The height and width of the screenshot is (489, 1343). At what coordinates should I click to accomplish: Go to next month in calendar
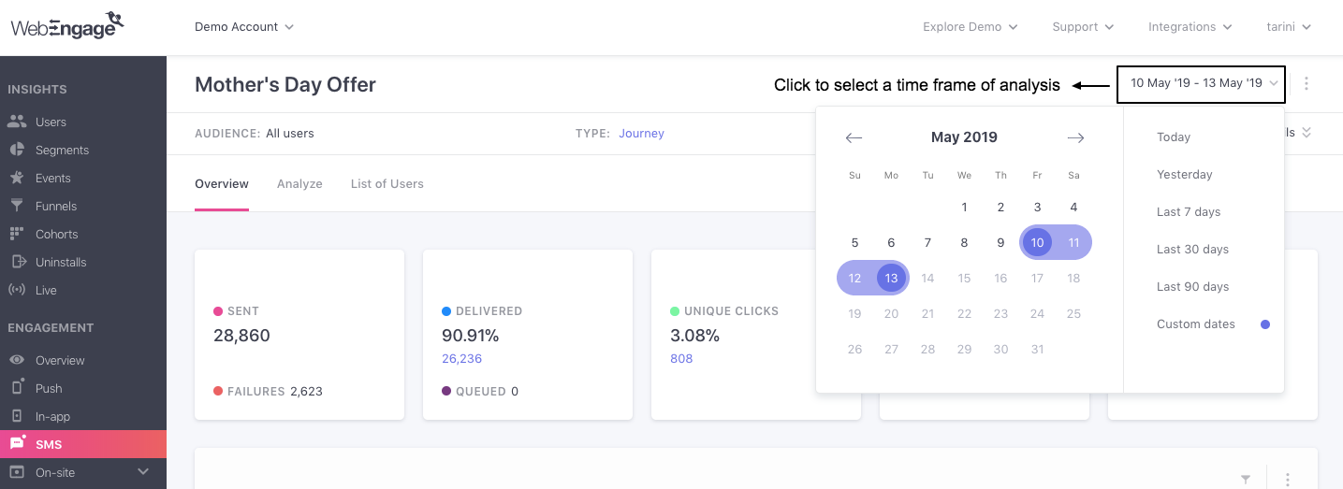[1075, 137]
